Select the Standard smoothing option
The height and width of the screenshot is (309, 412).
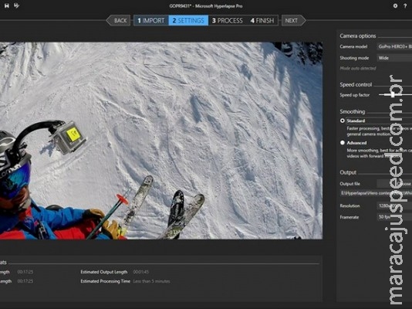click(343, 121)
